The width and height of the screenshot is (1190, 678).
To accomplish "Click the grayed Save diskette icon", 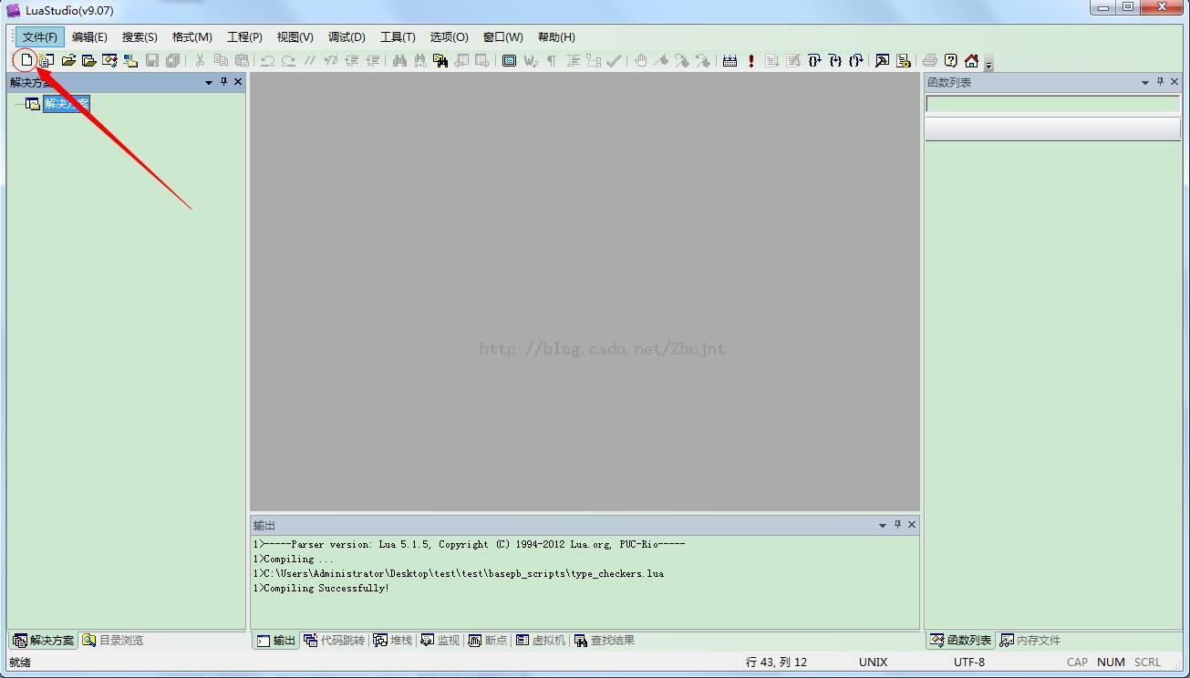I will coord(152,60).
